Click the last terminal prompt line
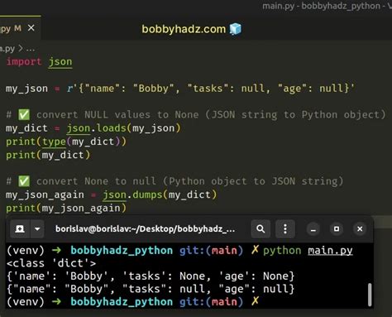Viewport: 392px width, 317px height. (x=133, y=301)
